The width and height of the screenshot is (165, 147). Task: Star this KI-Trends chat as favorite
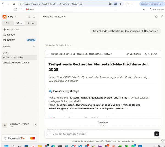[156, 16]
